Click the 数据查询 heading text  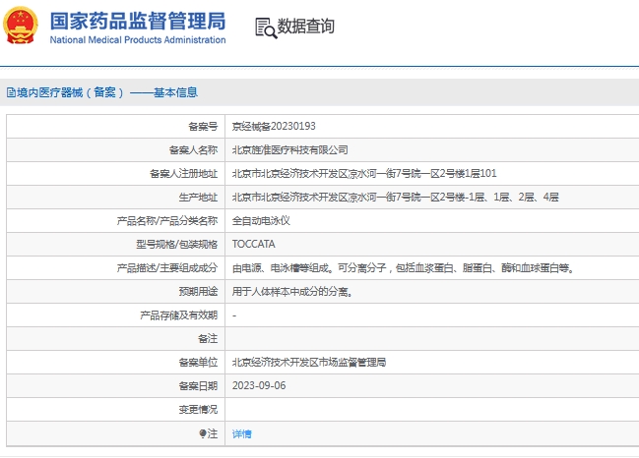coord(305,27)
